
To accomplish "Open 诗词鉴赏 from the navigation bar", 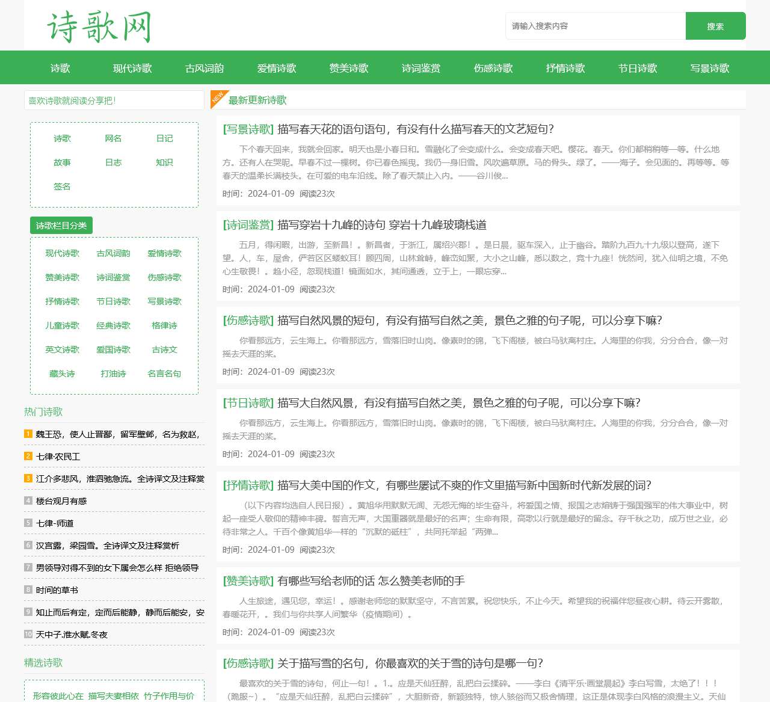I will pos(421,68).
